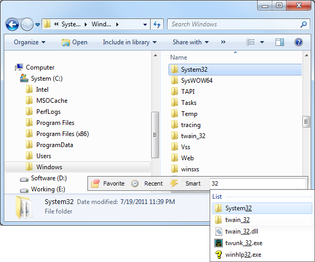Select System32 folder in file list

click(x=235, y=70)
